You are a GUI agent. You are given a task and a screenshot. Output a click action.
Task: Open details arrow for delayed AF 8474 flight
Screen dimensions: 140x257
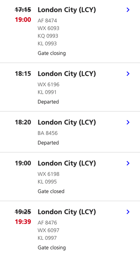pos(128,10)
